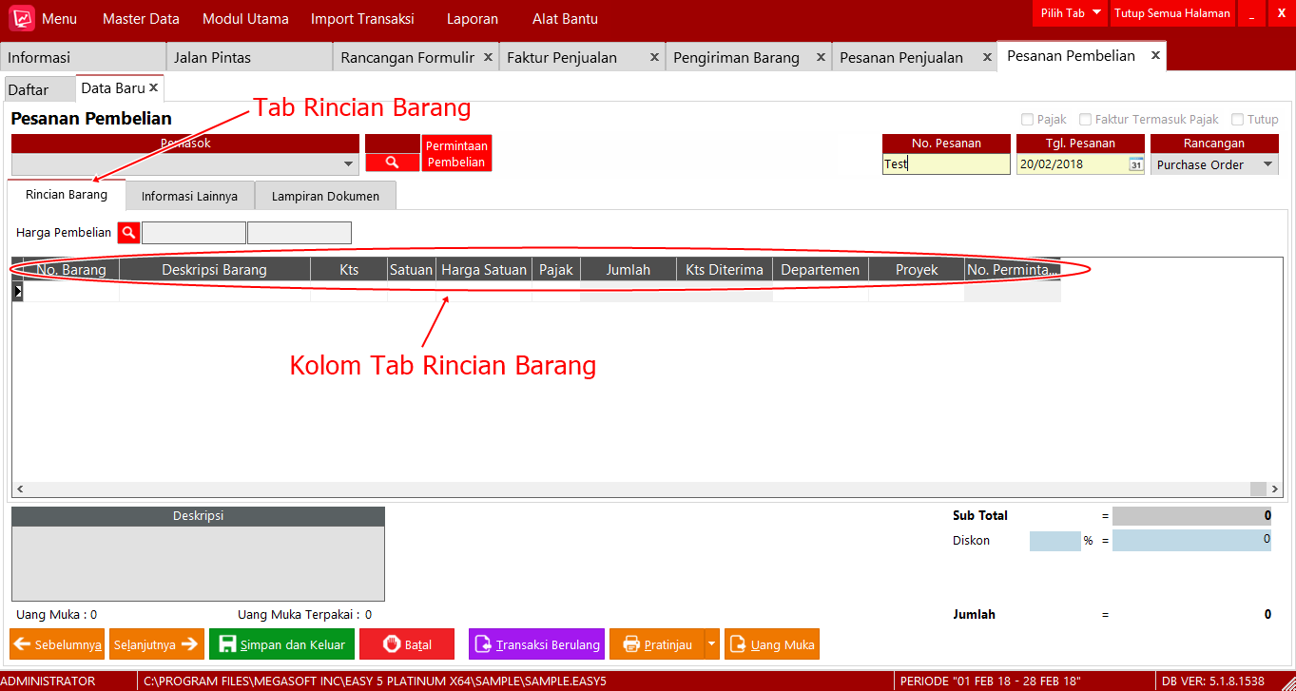Image resolution: width=1296 pixels, height=691 pixels.
Task: Check Faktur Termasuk Pajak
Action: (x=1085, y=119)
